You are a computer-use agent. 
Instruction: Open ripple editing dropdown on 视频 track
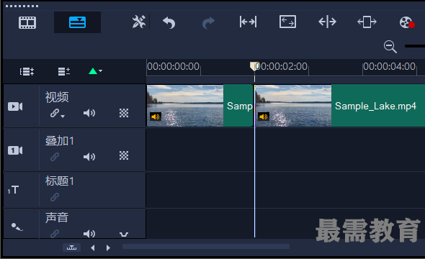58,113
